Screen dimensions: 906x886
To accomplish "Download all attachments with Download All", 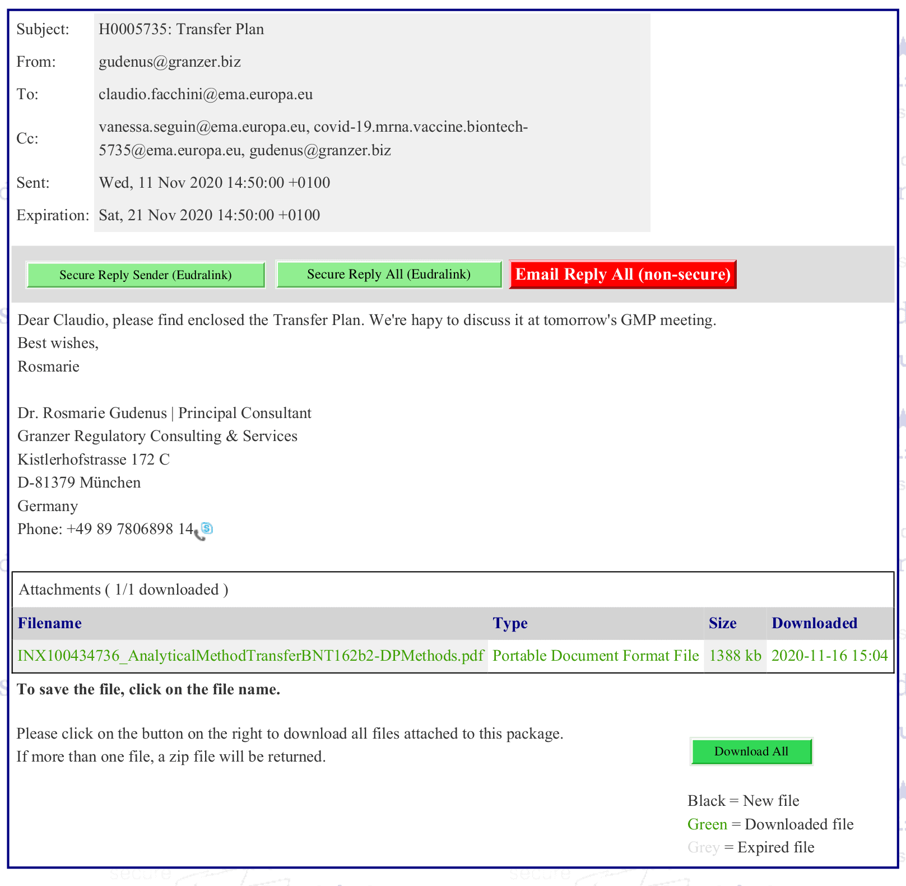I will pos(751,752).
